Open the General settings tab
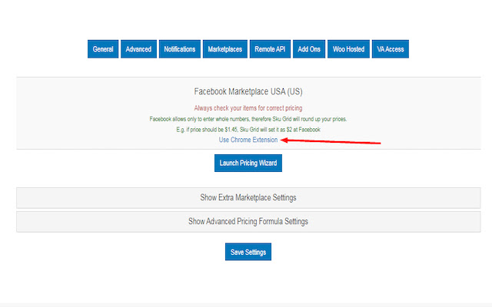The image size is (492, 307). pyautogui.click(x=103, y=49)
